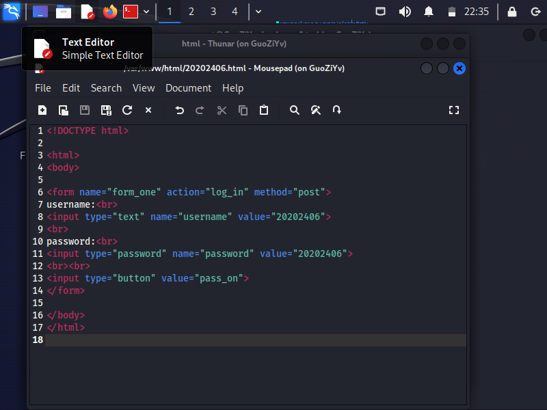Click the <body> tag on line 4
547x410 pixels.
pos(63,167)
